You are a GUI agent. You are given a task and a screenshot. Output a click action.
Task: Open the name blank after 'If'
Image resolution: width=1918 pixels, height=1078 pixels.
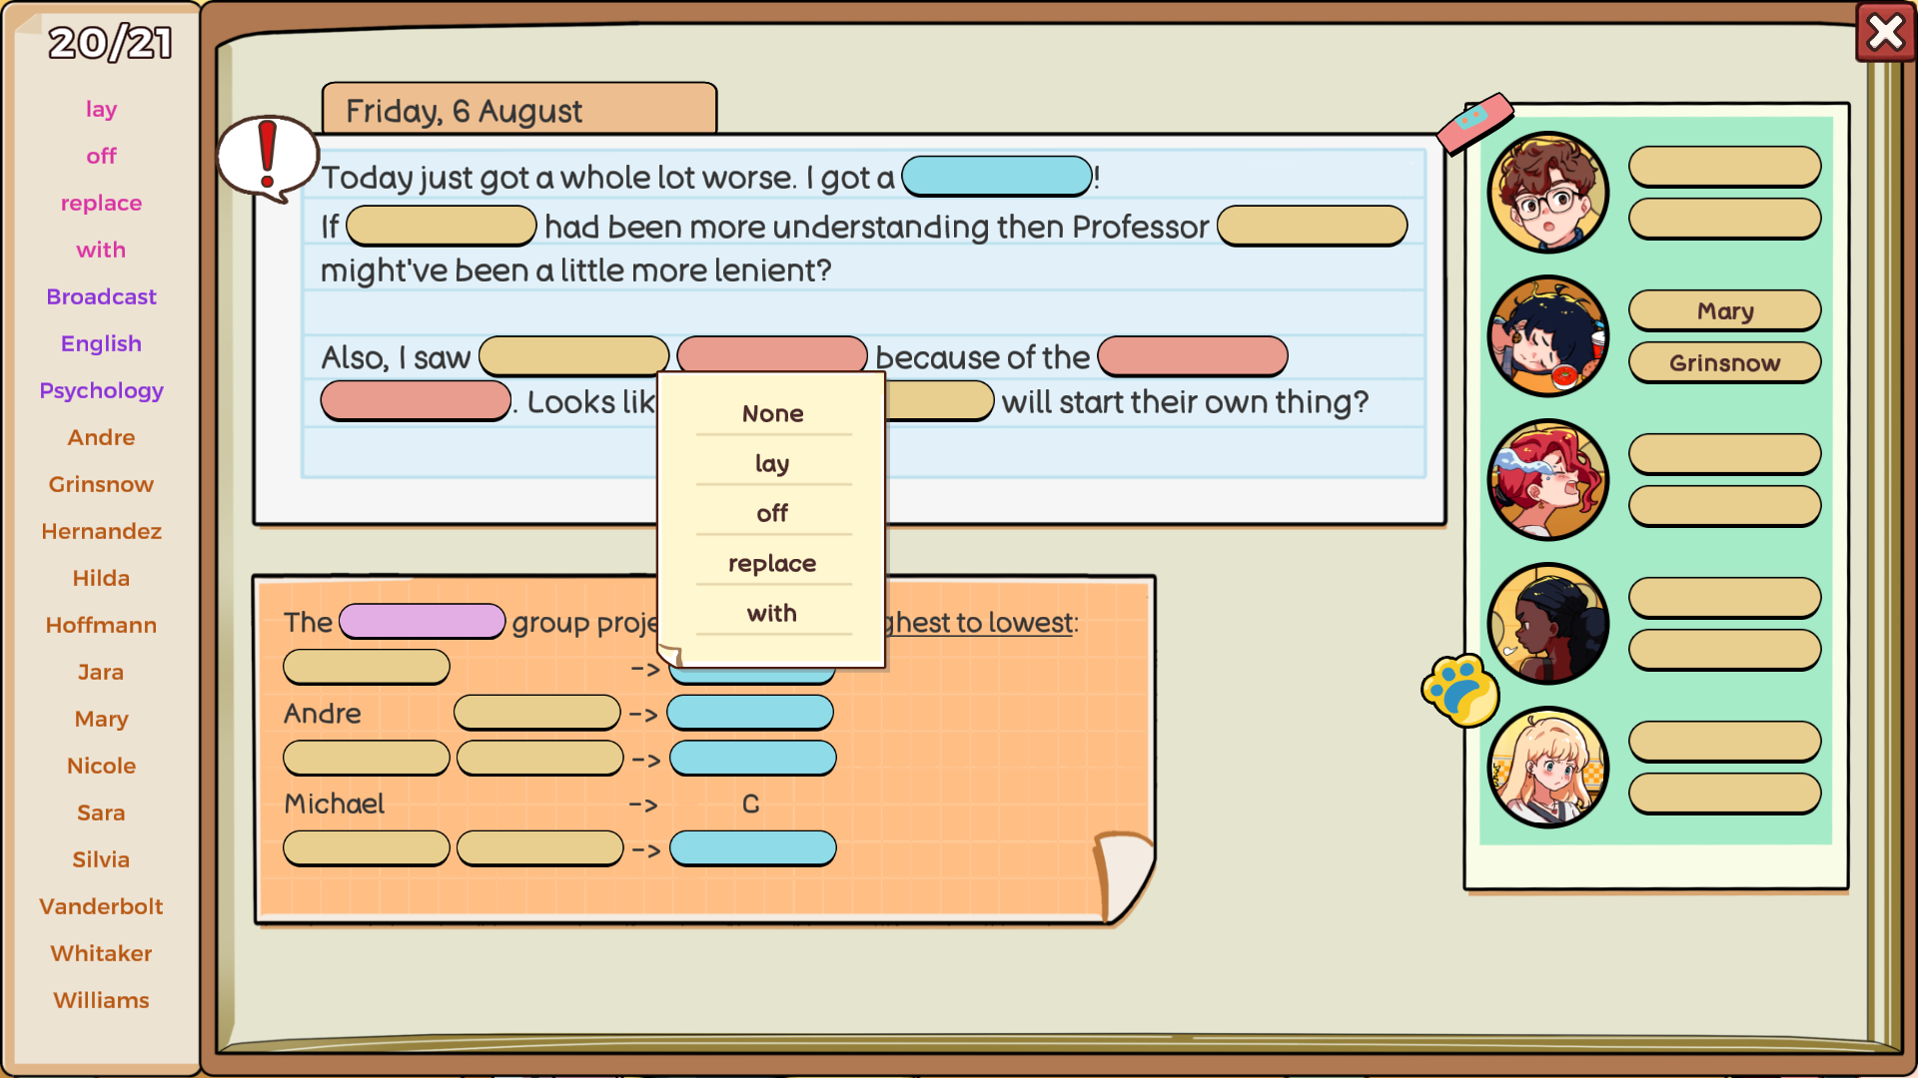tap(441, 227)
